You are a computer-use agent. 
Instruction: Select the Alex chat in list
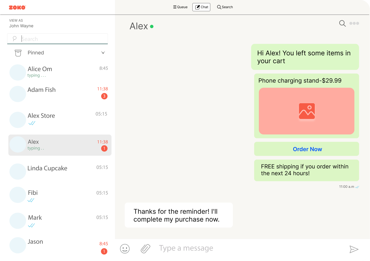coord(60,145)
